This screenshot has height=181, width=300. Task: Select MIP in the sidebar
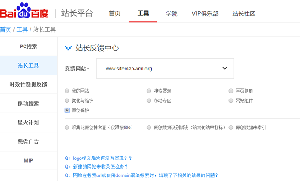click(28, 160)
